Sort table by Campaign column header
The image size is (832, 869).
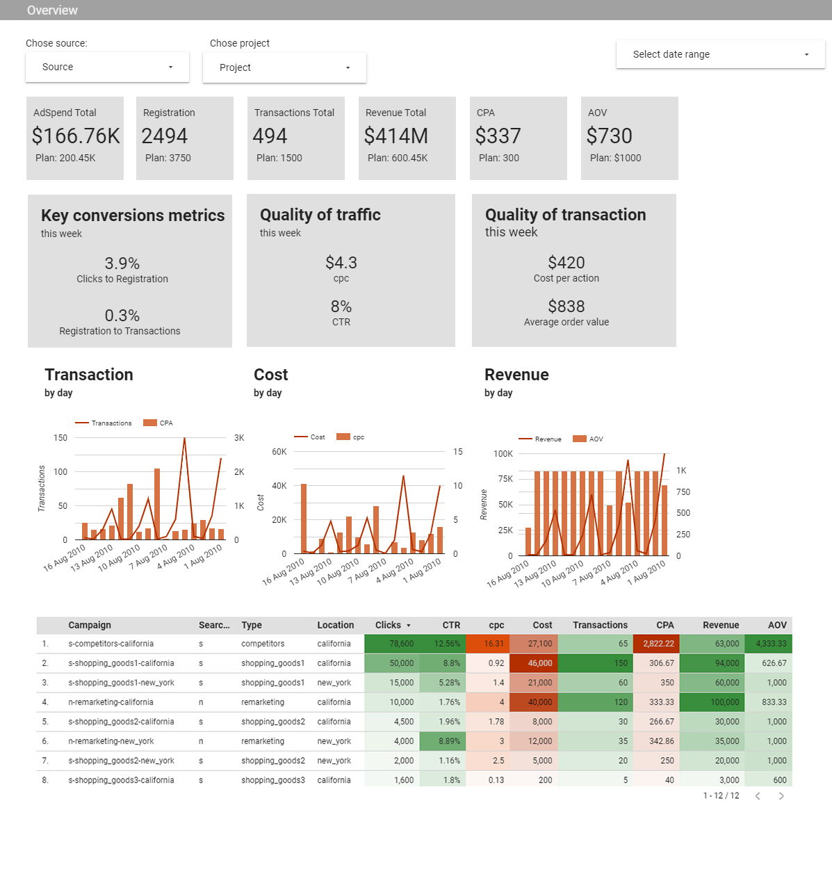tap(90, 625)
